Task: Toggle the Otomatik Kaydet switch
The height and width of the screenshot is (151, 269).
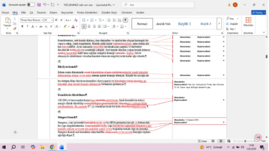Action: (31, 5)
